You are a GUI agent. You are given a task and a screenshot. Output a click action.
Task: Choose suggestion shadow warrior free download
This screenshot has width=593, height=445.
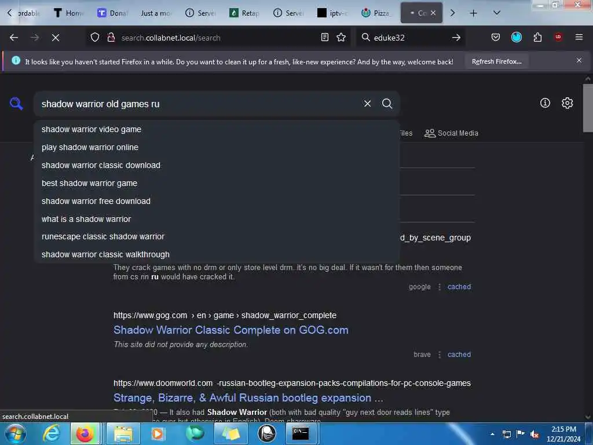(217, 201)
